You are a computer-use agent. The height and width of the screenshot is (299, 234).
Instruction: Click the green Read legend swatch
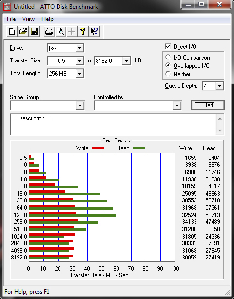point(138,148)
